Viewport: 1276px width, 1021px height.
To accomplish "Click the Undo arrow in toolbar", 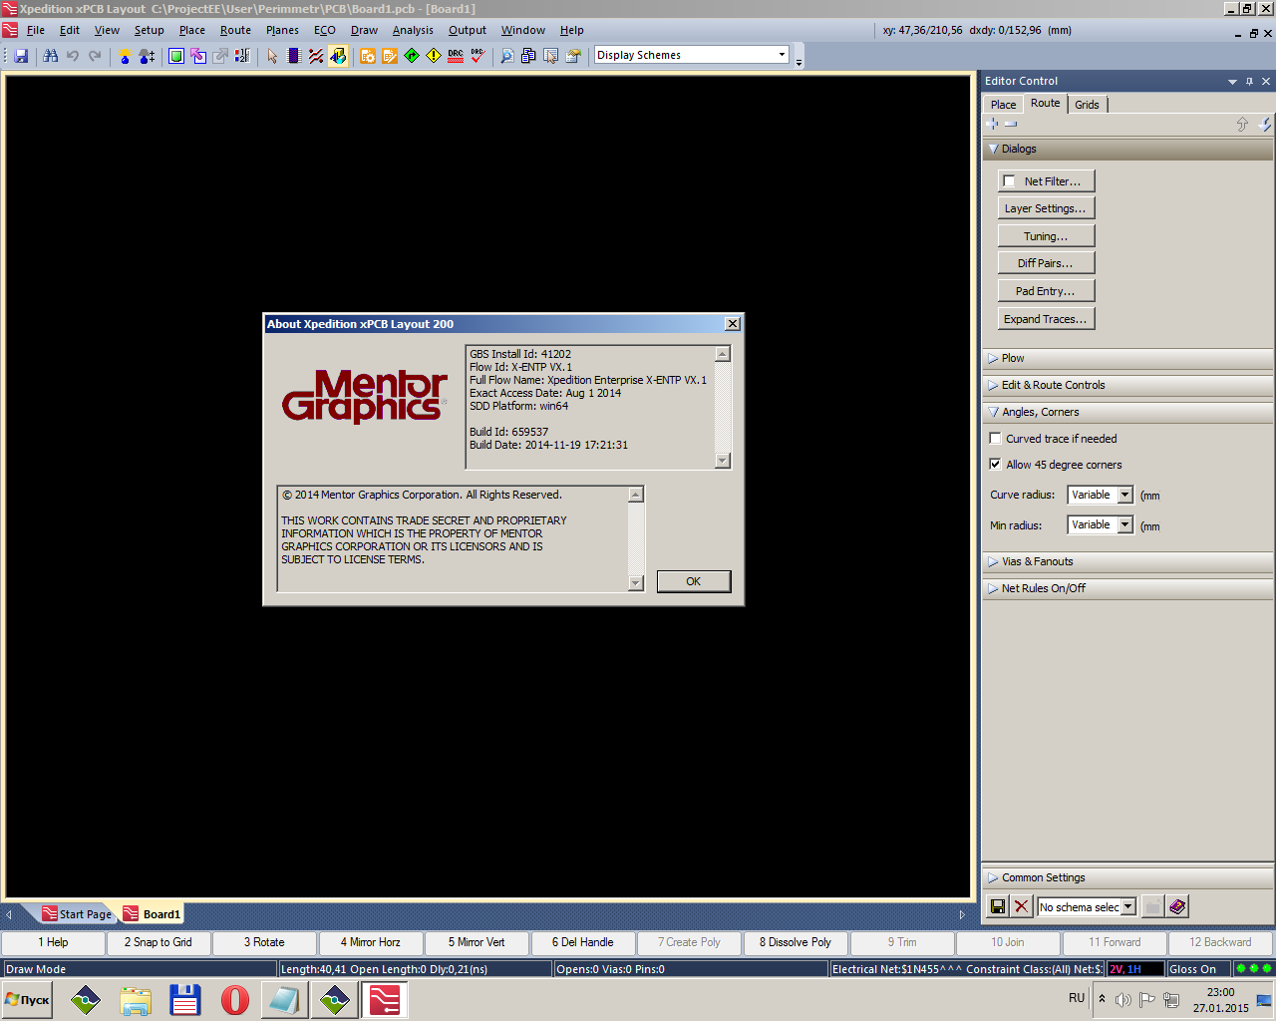I will point(73,56).
